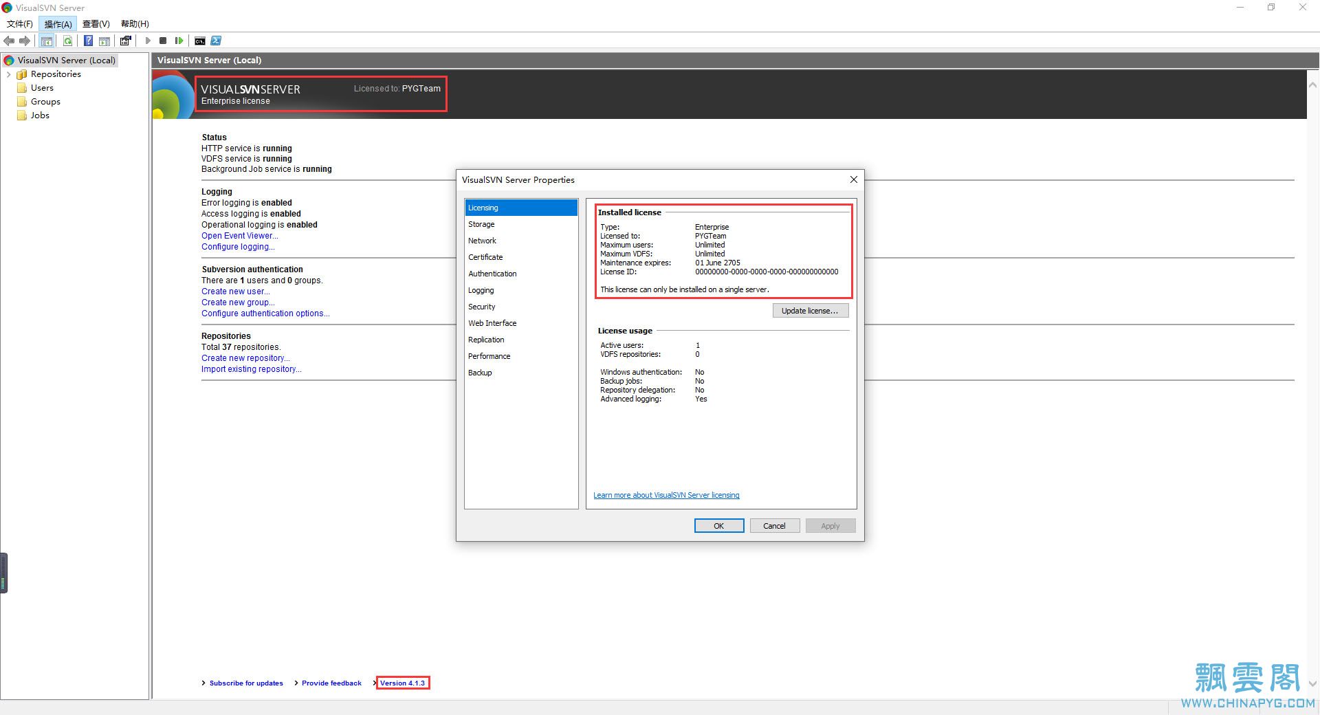Click the scroll-up arrow of the main pane
1320x715 pixels.
(1312, 86)
